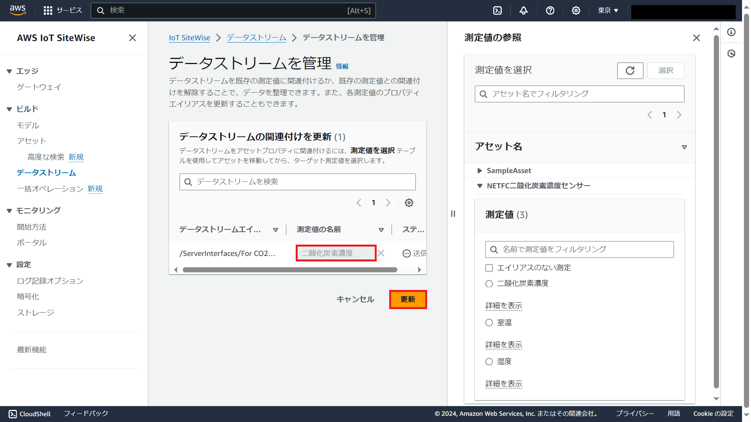Click the AWS logo in the top bar

(x=18, y=11)
